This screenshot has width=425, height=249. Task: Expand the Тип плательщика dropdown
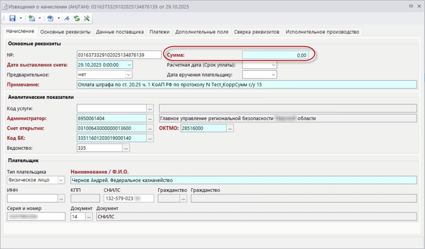pos(61,180)
